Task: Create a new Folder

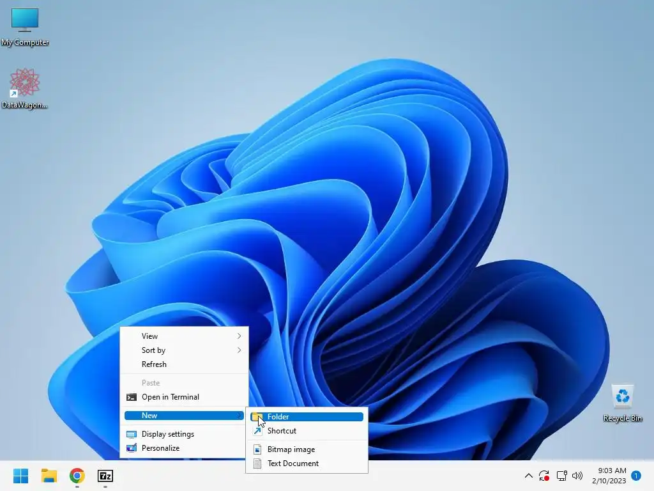Action: (307, 417)
